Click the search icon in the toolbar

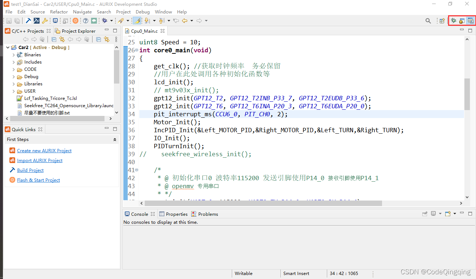428,21
